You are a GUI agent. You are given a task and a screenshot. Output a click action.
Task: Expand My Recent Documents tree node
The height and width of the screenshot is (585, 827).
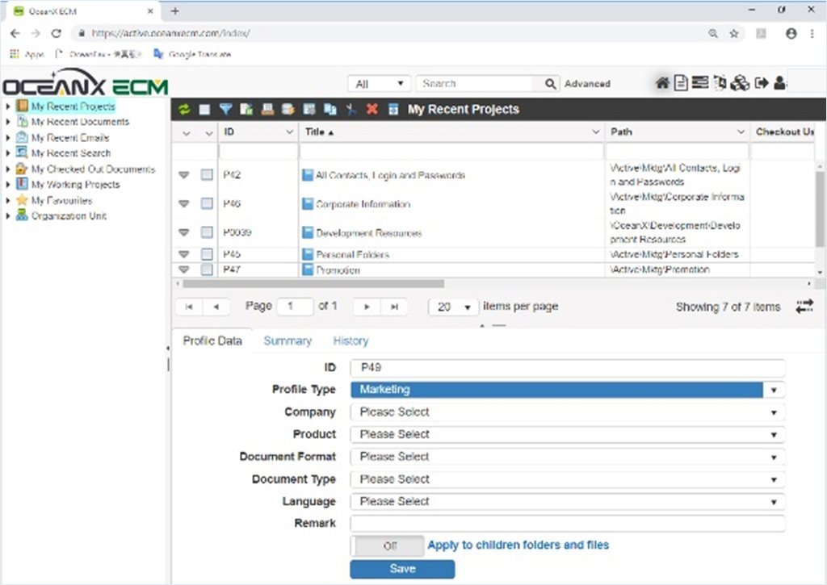coord(8,122)
